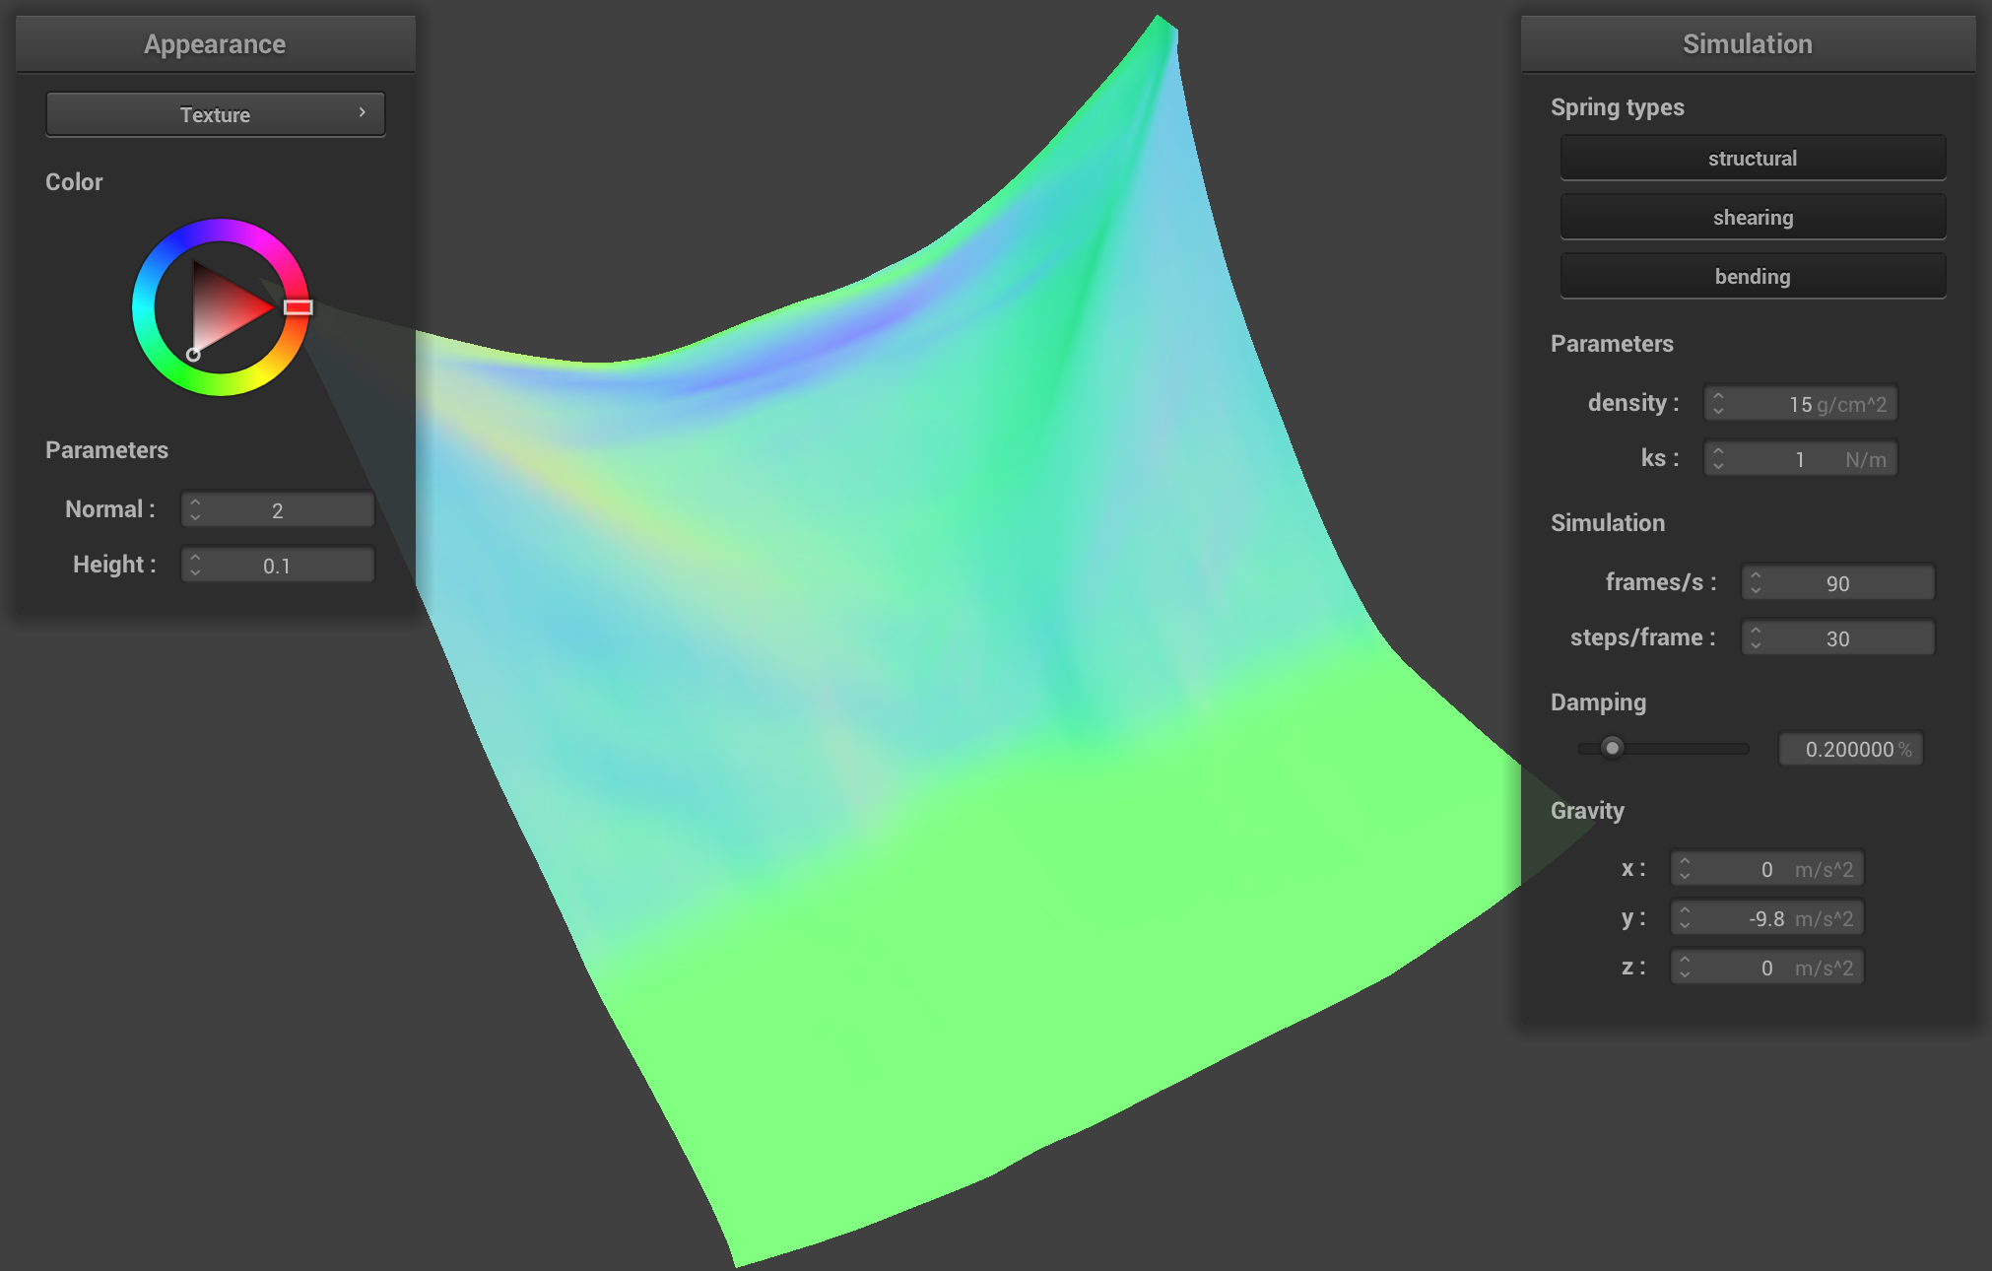Viewport: 1992px width, 1271px height.
Task: Toggle the structural spring type
Action: click(x=1753, y=158)
